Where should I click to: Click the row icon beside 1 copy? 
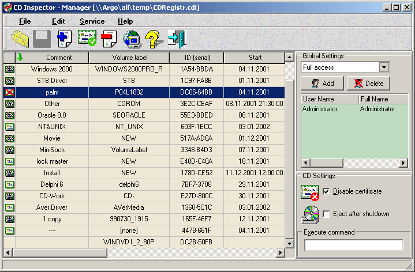(10, 219)
